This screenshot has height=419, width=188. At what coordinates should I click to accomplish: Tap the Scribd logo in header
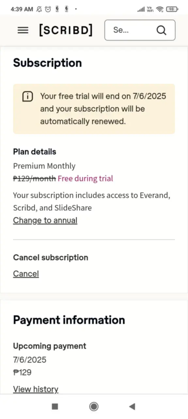tap(66, 30)
